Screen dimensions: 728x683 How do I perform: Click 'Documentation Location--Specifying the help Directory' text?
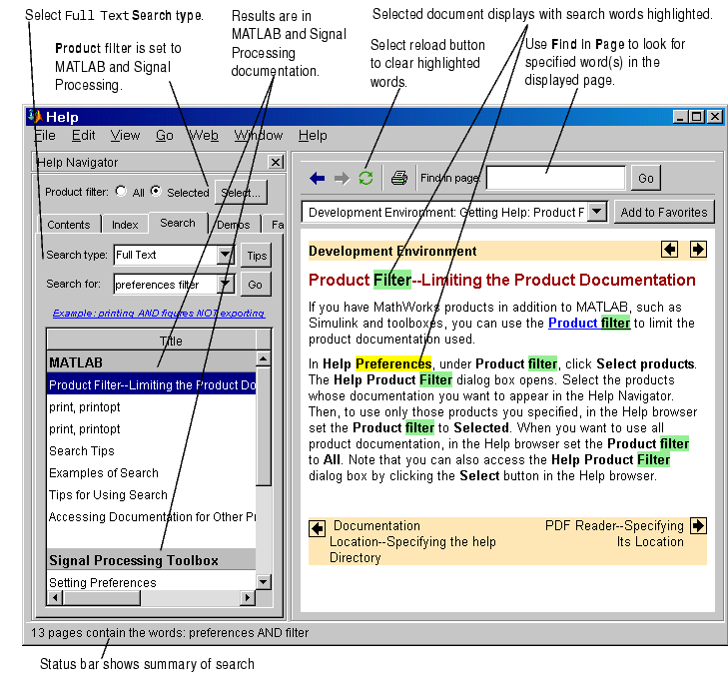412,541
